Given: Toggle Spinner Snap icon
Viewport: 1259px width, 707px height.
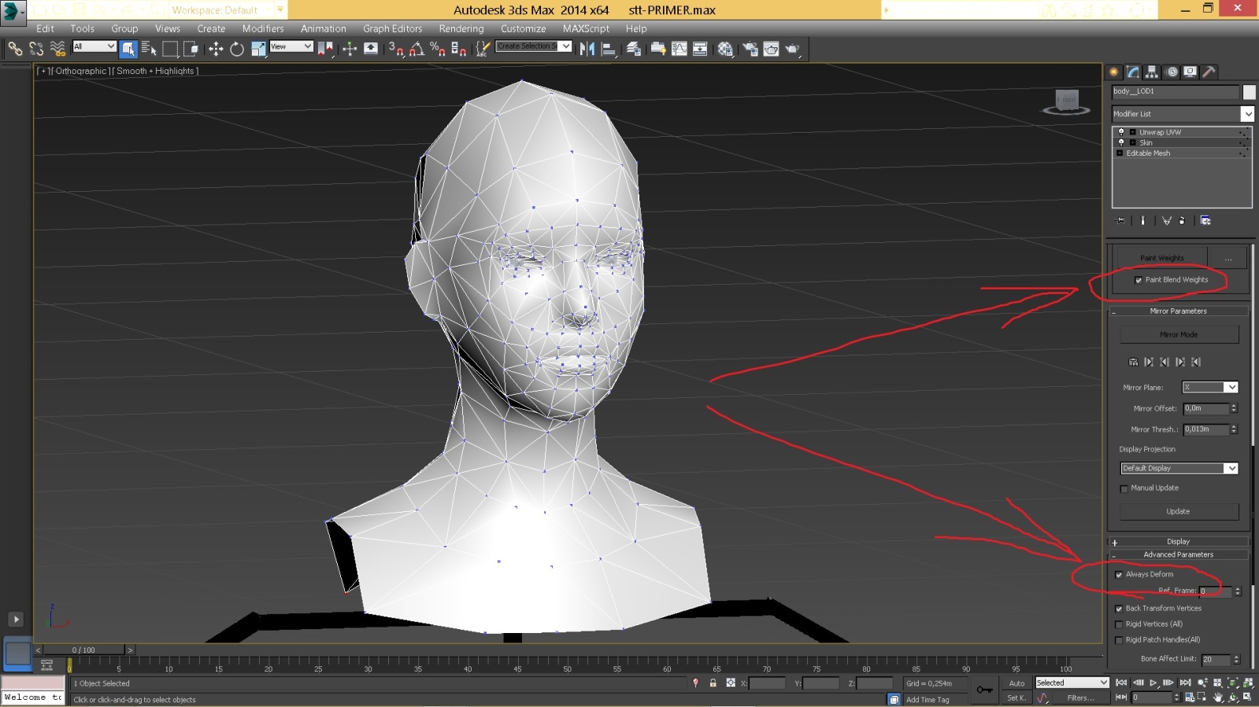Looking at the screenshot, I should tap(459, 49).
